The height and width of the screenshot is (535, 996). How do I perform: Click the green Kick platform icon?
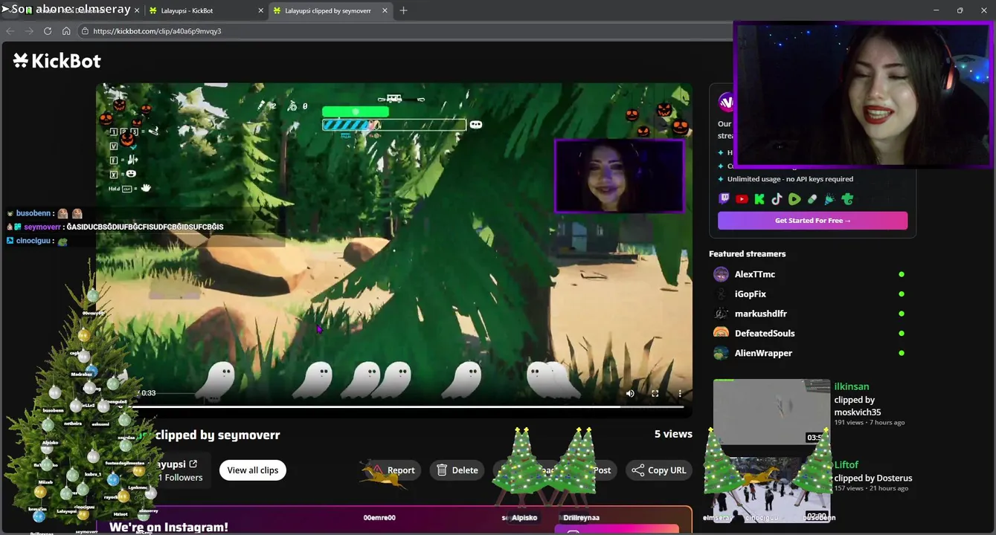(x=759, y=199)
